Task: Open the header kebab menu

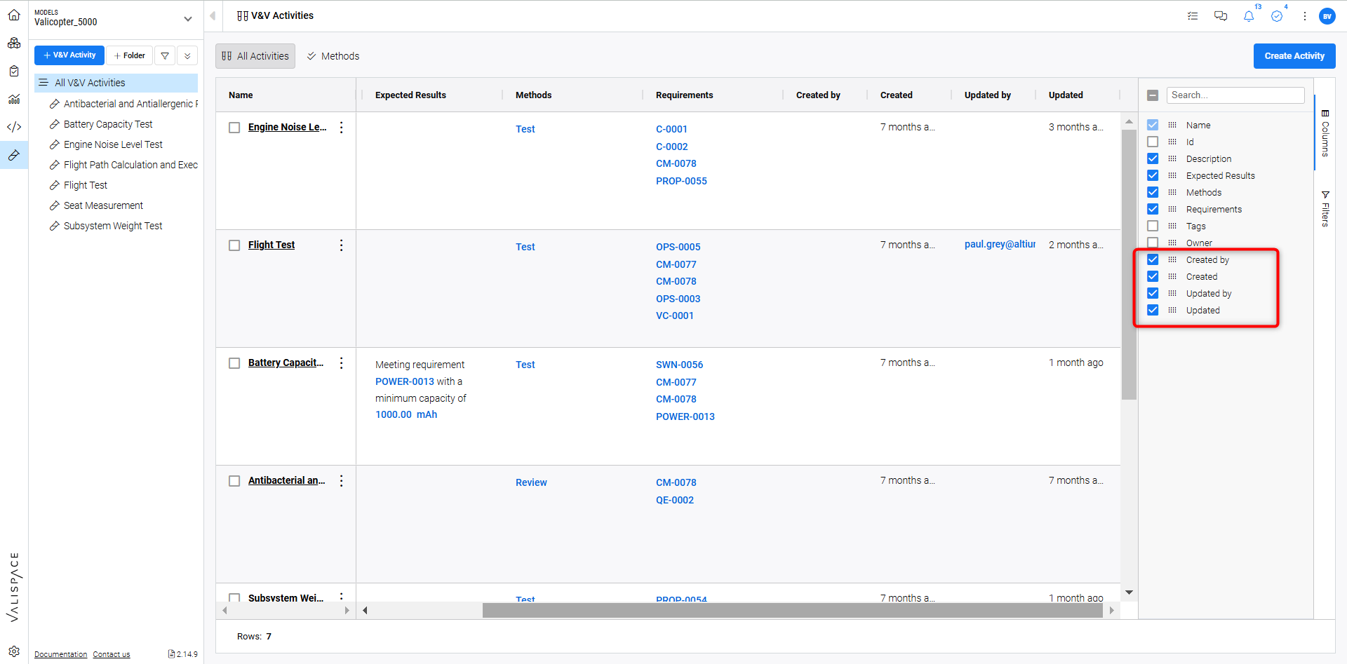Action: (x=1305, y=16)
